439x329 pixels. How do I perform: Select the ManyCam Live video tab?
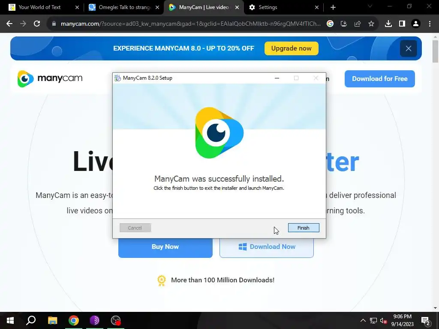pos(204,7)
